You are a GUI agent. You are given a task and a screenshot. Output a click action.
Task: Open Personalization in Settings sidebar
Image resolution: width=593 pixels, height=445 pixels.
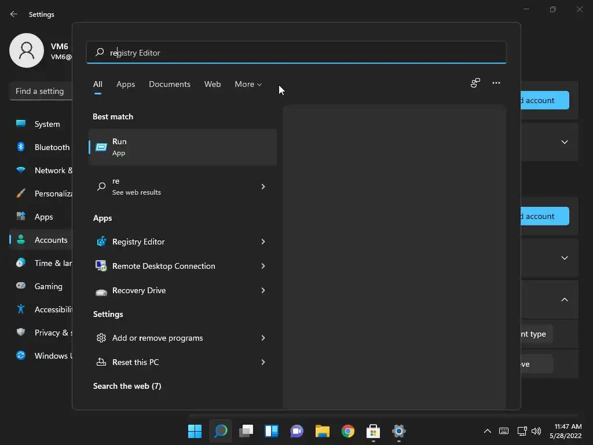41,194
